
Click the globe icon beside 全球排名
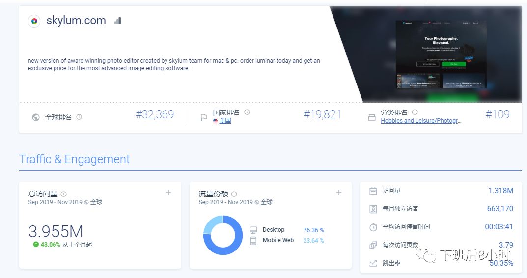point(36,117)
